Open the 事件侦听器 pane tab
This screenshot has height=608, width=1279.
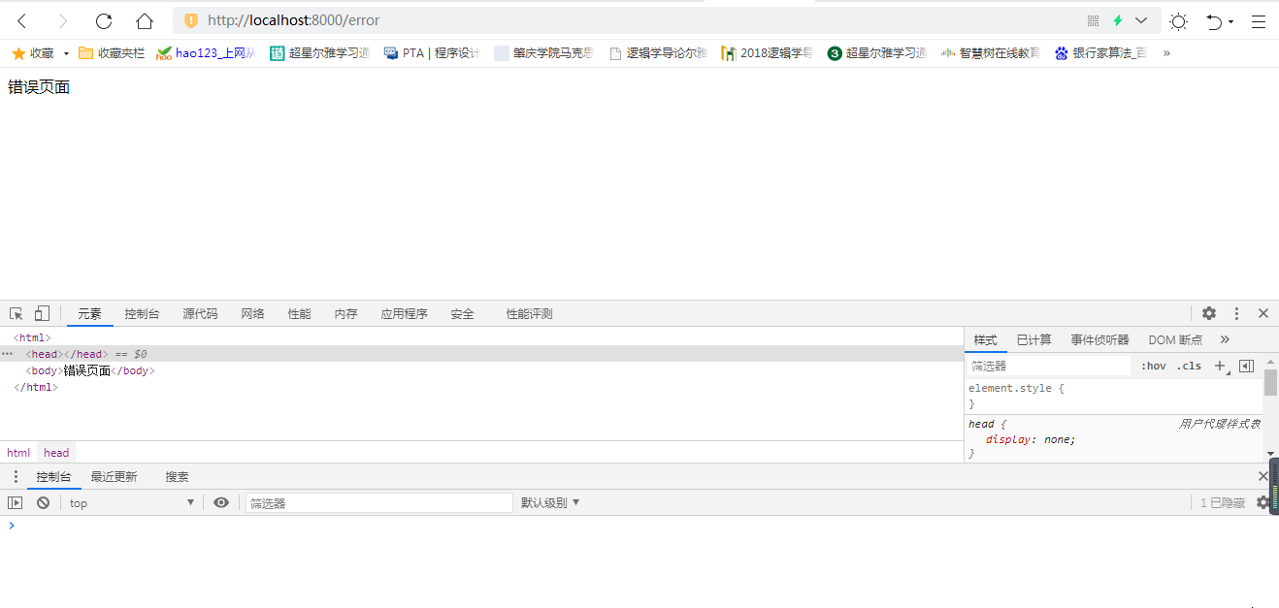(x=1099, y=339)
